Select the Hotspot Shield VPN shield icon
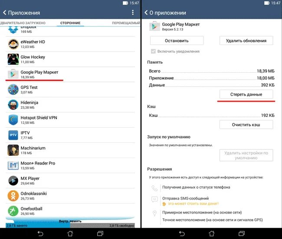 (x=13, y=120)
